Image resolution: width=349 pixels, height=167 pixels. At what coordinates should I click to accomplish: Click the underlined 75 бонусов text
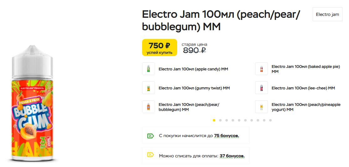pos(227,136)
